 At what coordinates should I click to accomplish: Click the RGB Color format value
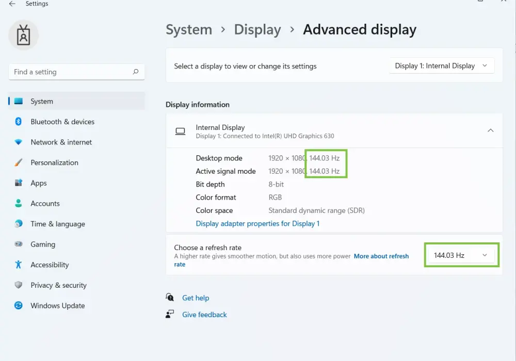(x=275, y=198)
